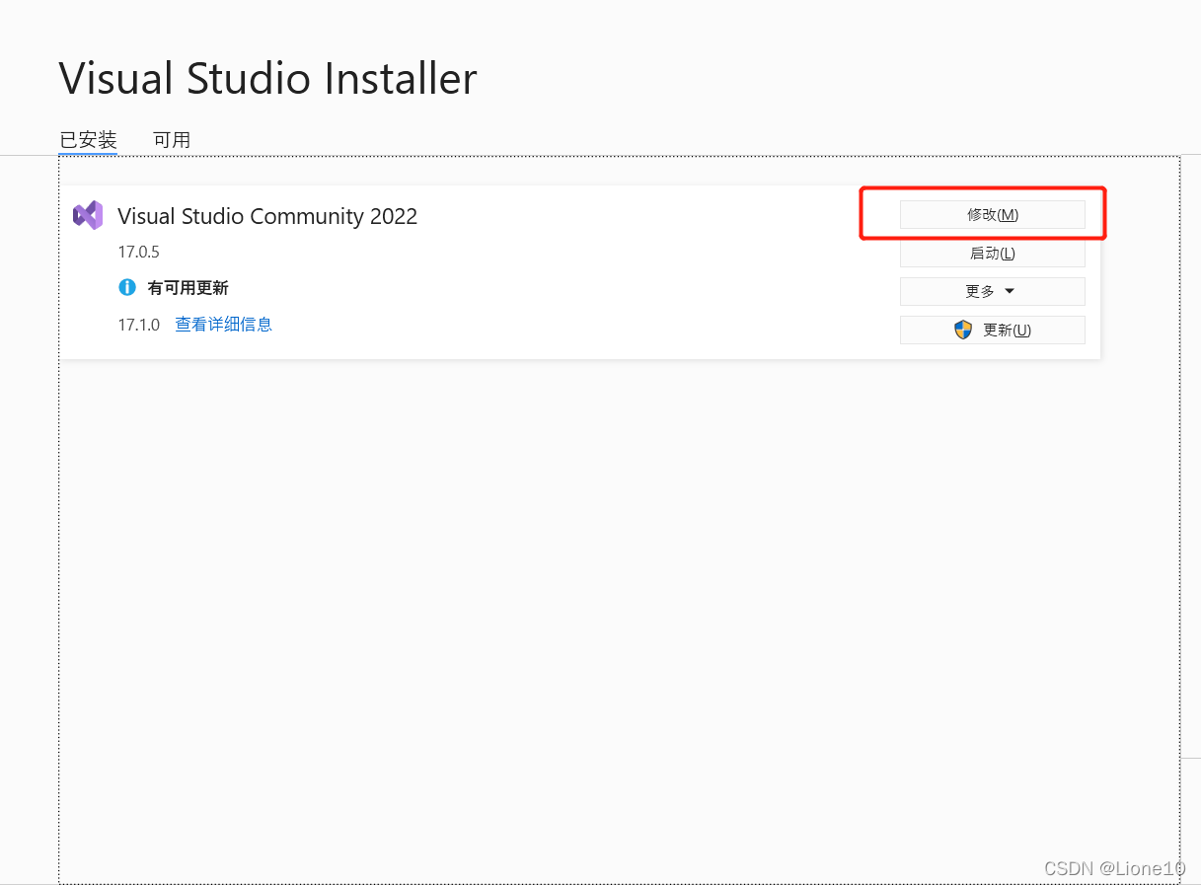Image resolution: width=1201 pixels, height=885 pixels.
Task: Open the 查看详细信息 link
Action: click(224, 324)
